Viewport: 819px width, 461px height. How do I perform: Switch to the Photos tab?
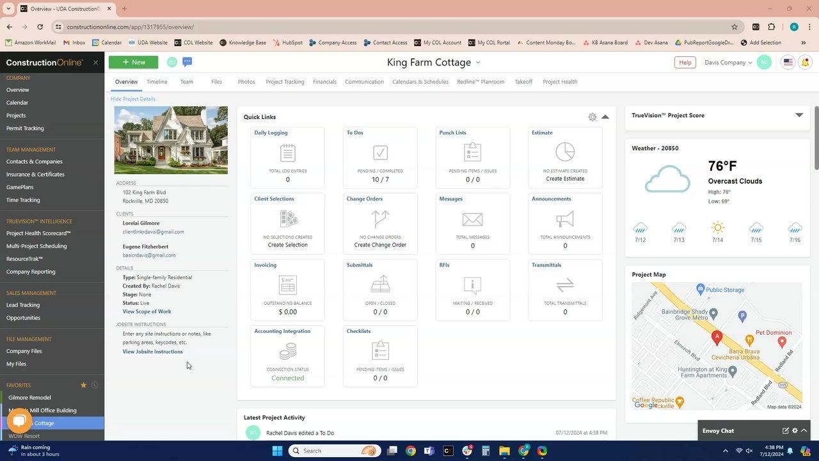(x=246, y=82)
